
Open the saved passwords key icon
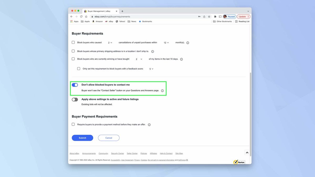point(199,17)
